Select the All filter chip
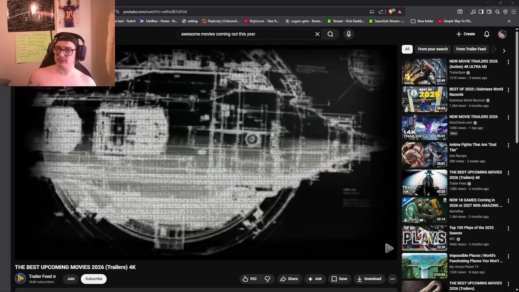 tap(407, 49)
